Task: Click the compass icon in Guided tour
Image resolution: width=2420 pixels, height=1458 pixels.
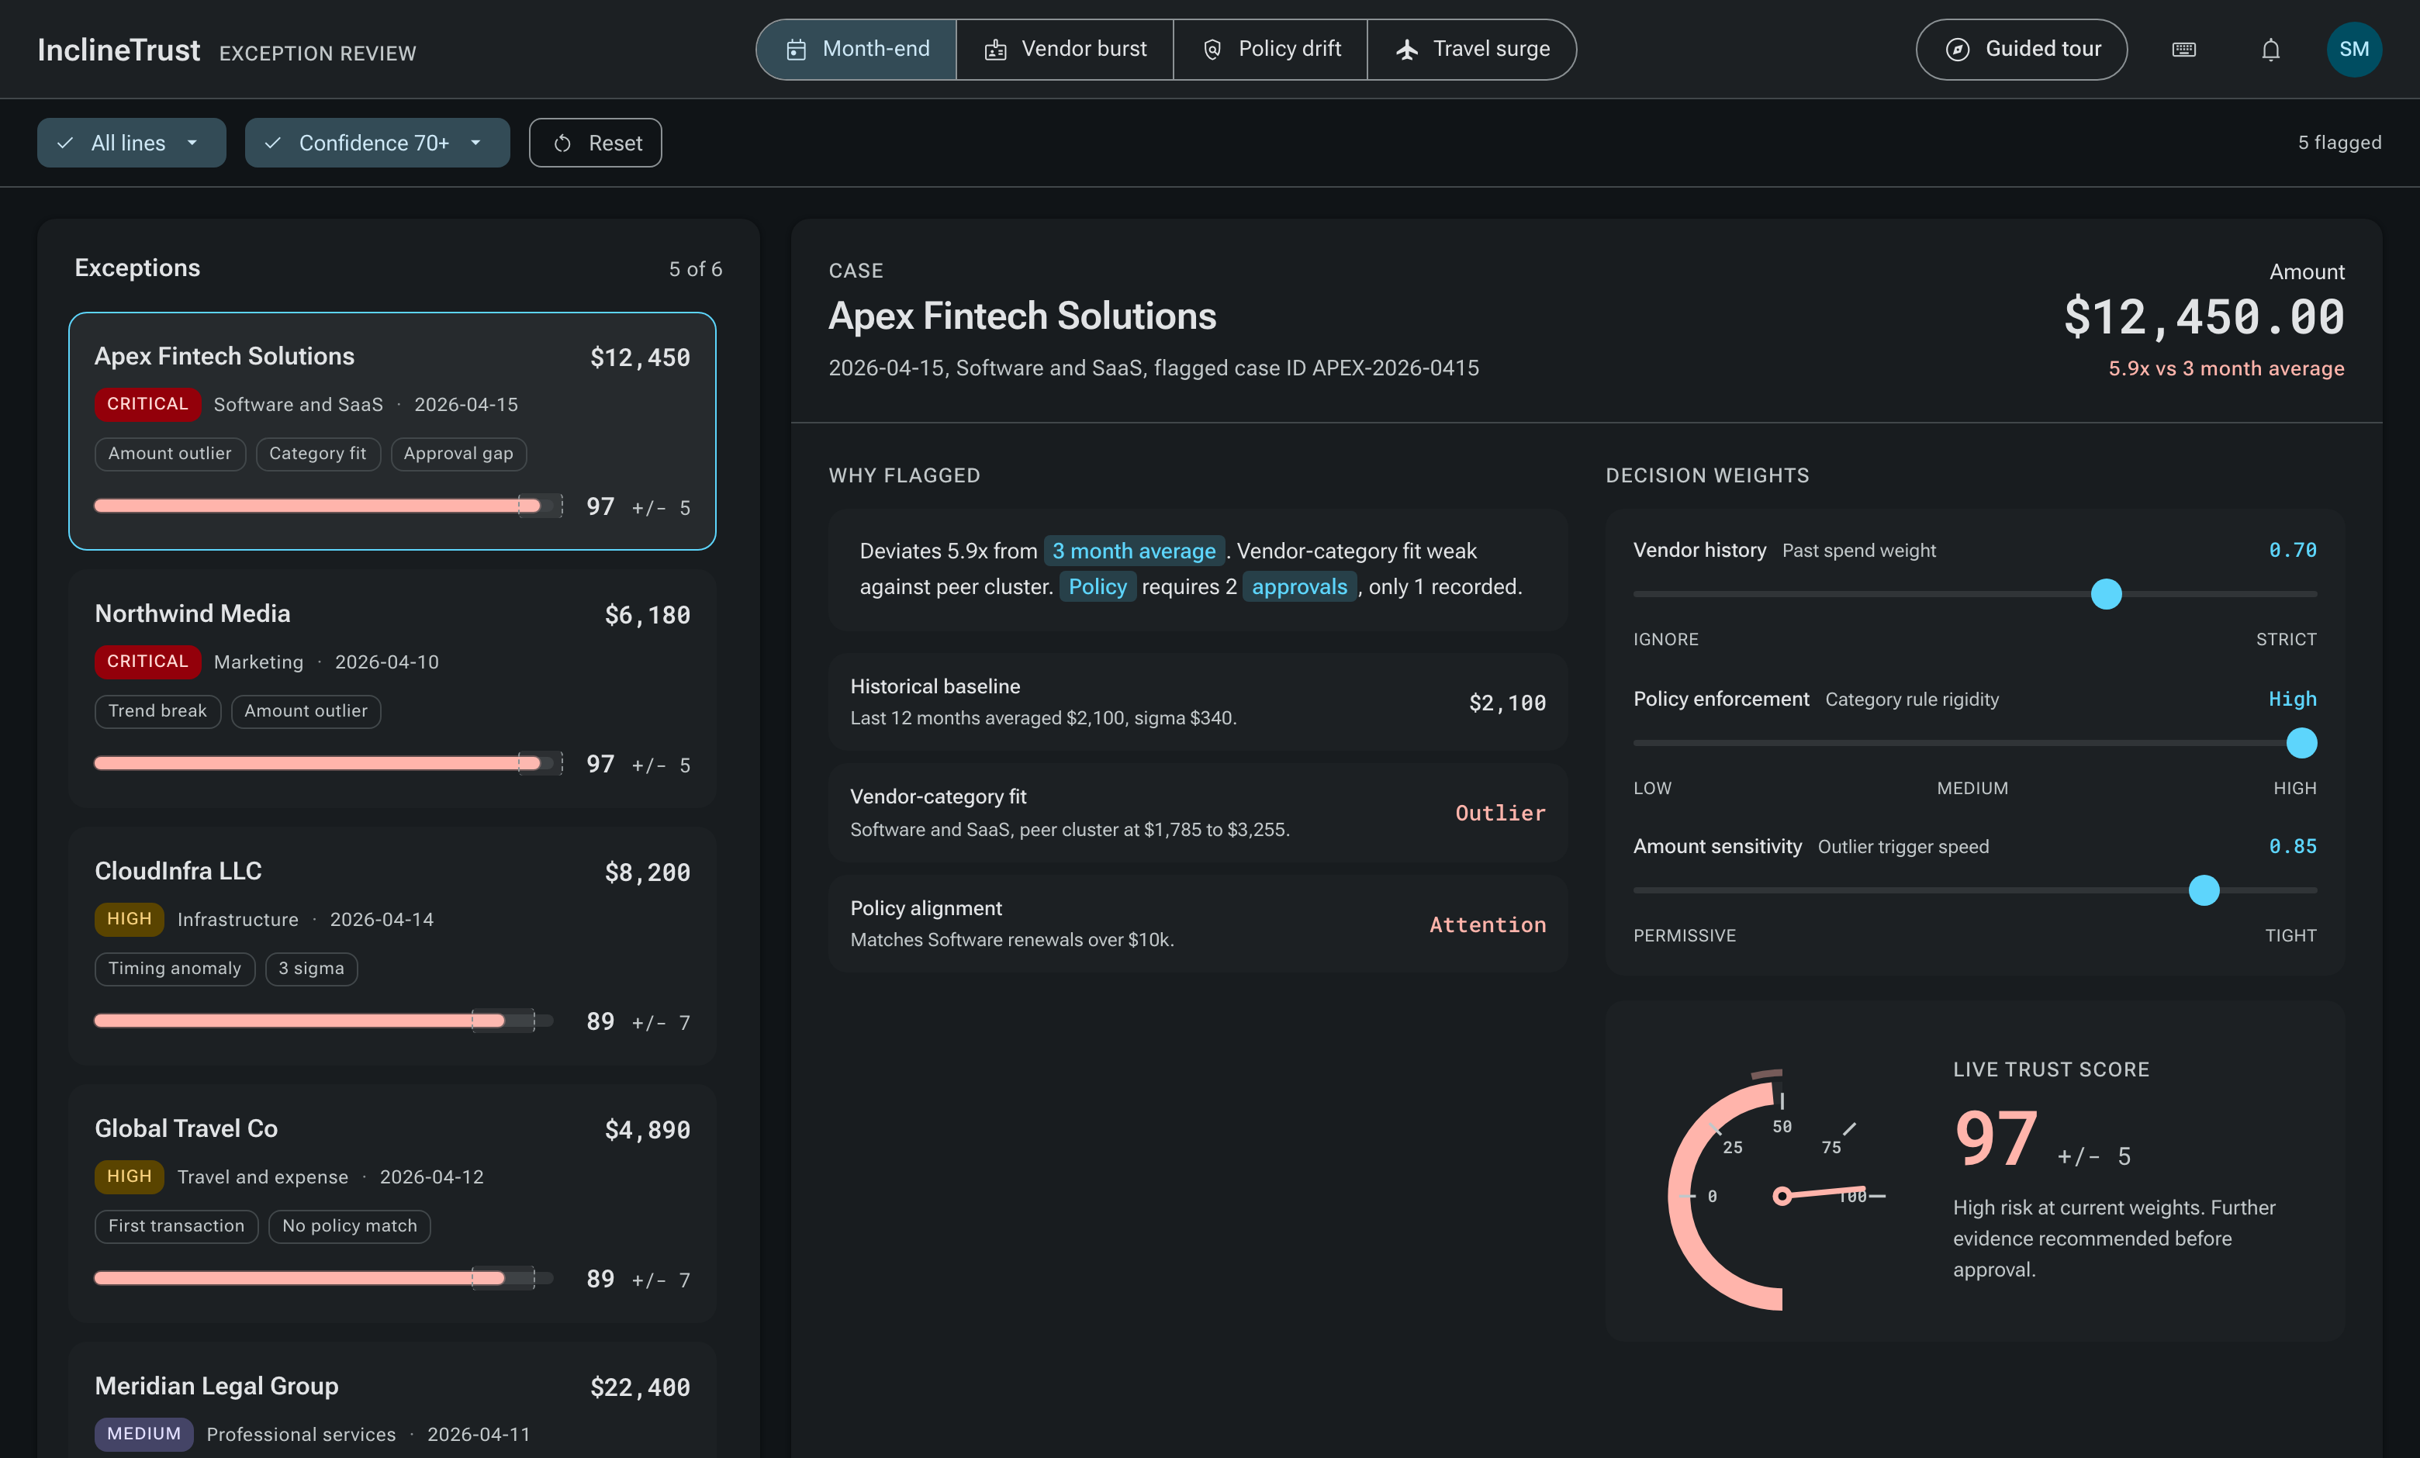Action: [1956, 49]
